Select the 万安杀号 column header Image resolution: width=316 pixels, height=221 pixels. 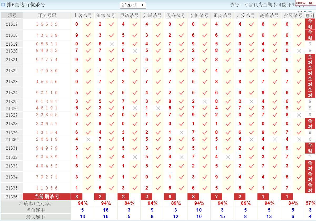click(246, 15)
